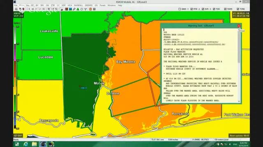Click the Pascagoula label on map
The width and height of the screenshot is (263, 147).
click(x=49, y=120)
